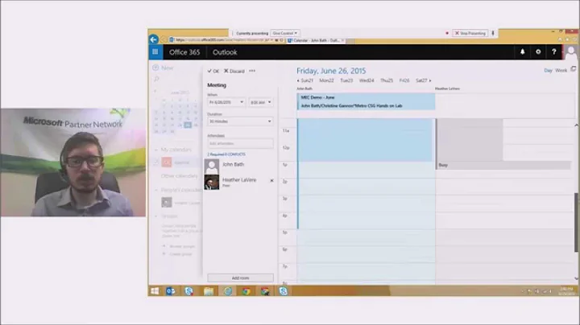
Task: Open Outlook from the taskbar
Action: 171,291
